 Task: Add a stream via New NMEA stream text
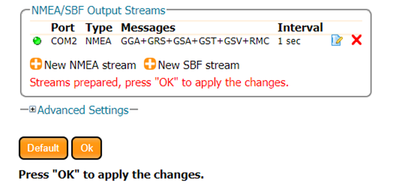click(x=90, y=65)
